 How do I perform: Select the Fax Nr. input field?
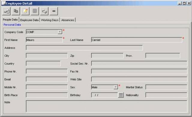139,71
